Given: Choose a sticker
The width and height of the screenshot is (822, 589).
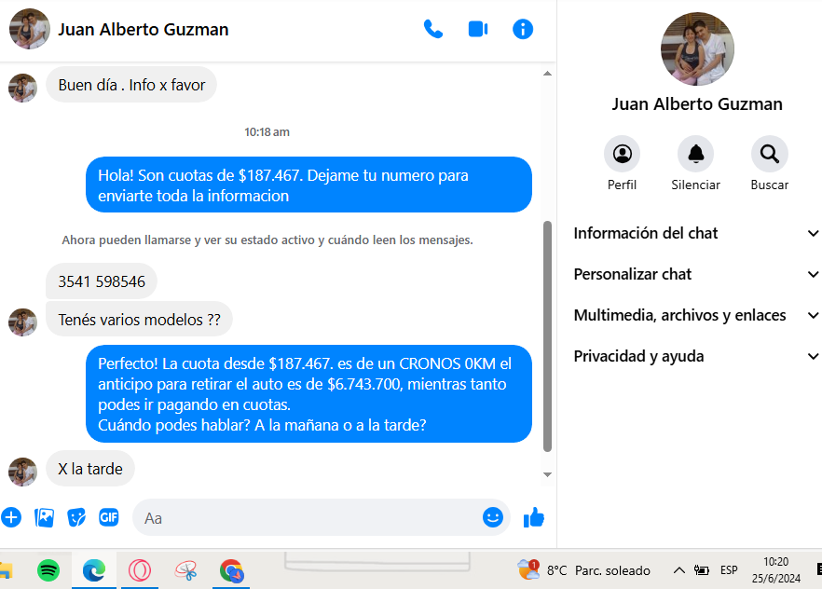Looking at the screenshot, I should pyautogui.click(x=76, y=518).
